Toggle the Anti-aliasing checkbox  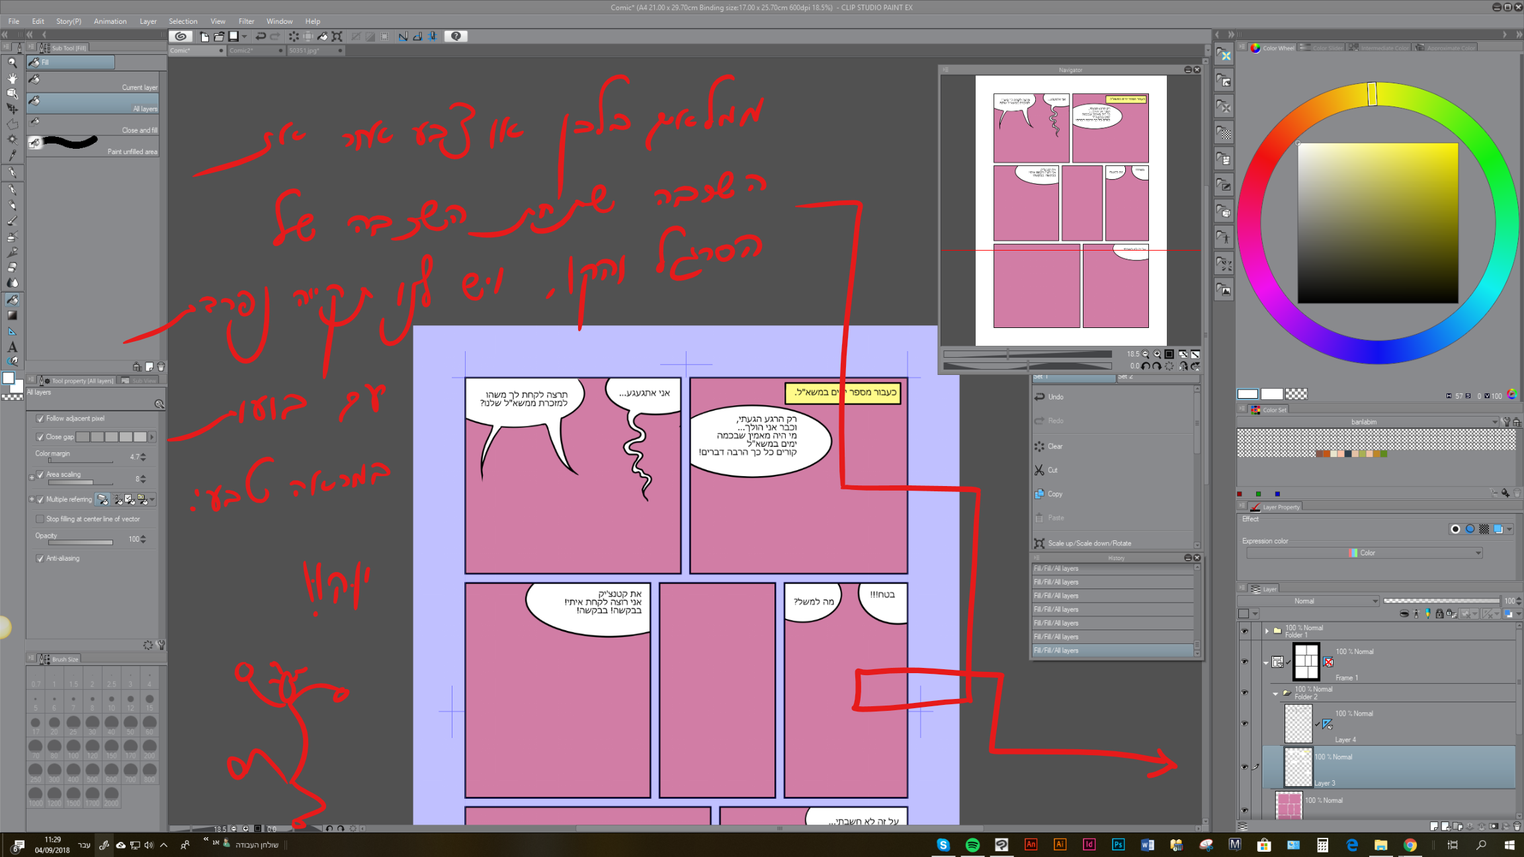click(40, 558)
